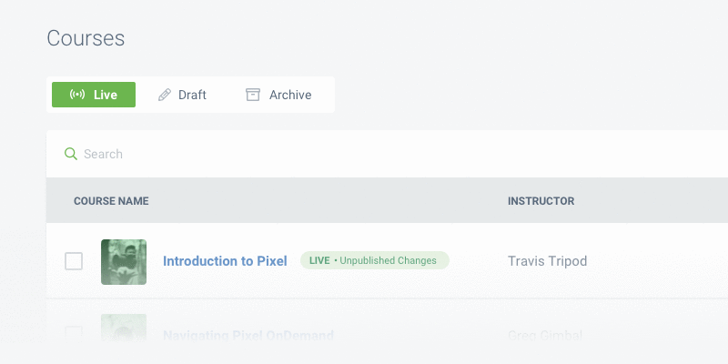Click the Navigating Pixel OnDemand thumbnail

[124, 329]
